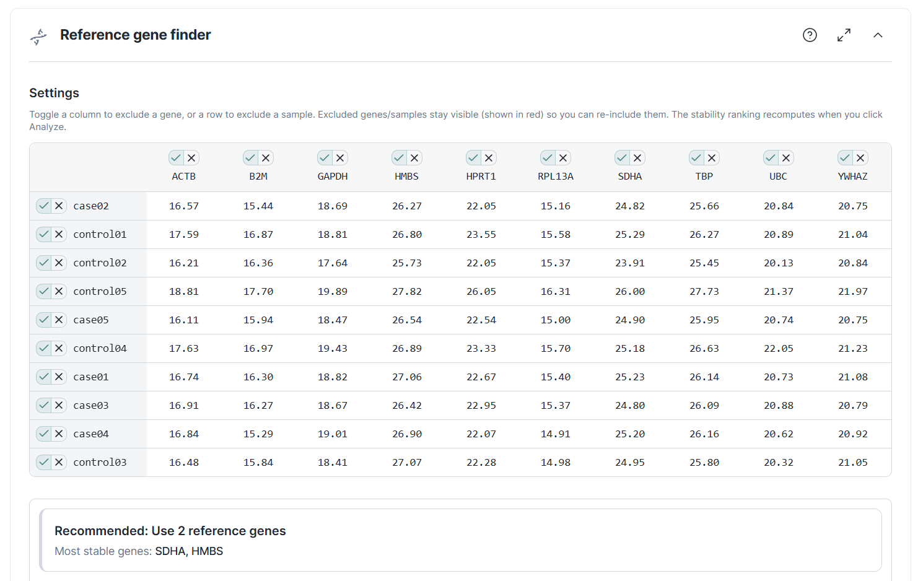Image resolution: width=918 pixels, height=581 pixels.
Task: Include SDHA gene via checkmark
Action: (x=623, y=158)
